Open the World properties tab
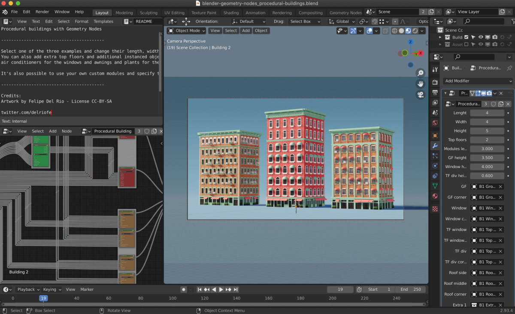The width and height of the screenshot is (515, 314). 435,123
